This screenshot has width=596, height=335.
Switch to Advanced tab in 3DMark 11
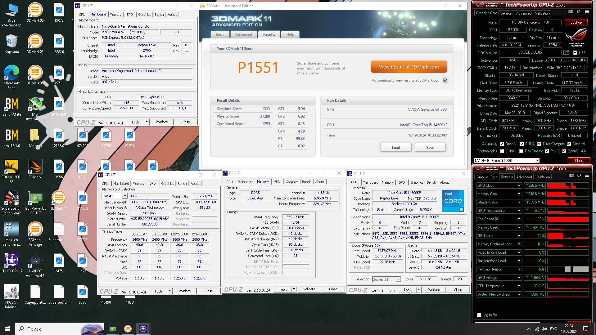click(x=244, y=34)
